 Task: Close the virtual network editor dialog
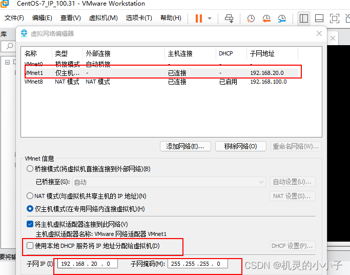click(x=319, y=33)
